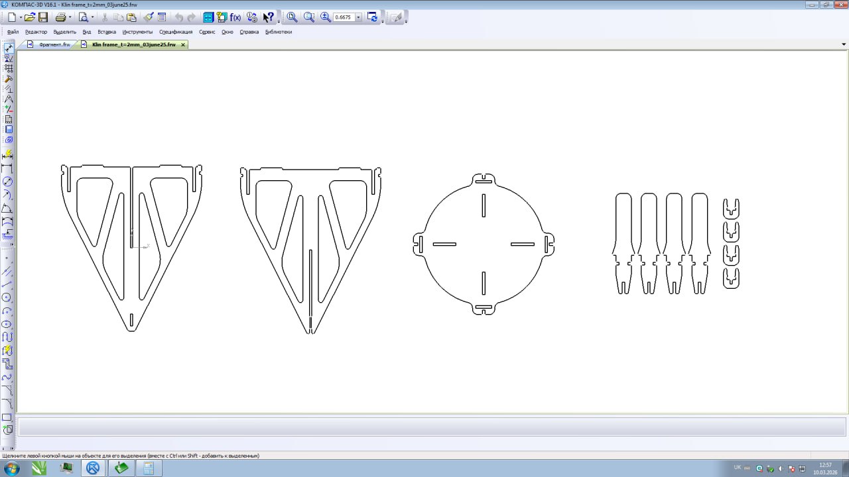
Task: Save the document with the floppy disk icon
Action: 43,17
